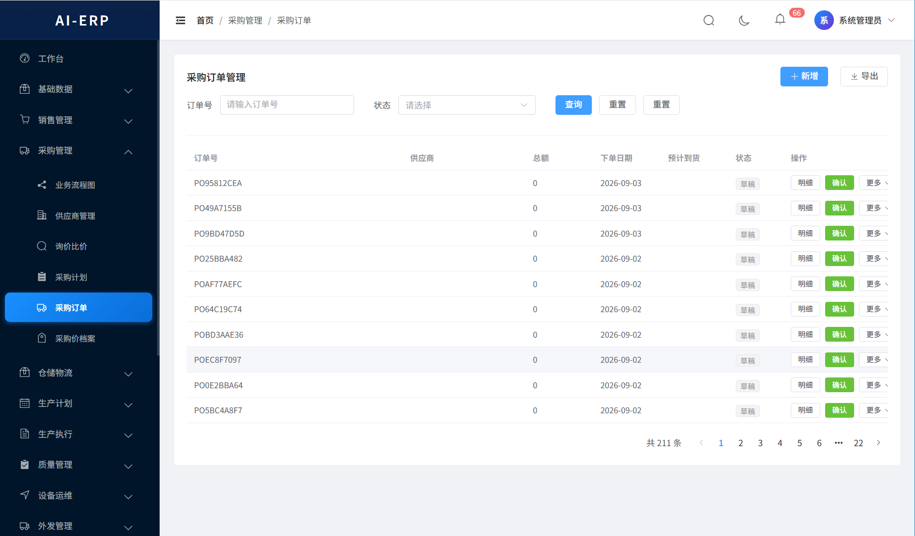Click the 询价比价 magnifier icon
The width and height of the screenshot is (915, 536).
tap(42, 246)
